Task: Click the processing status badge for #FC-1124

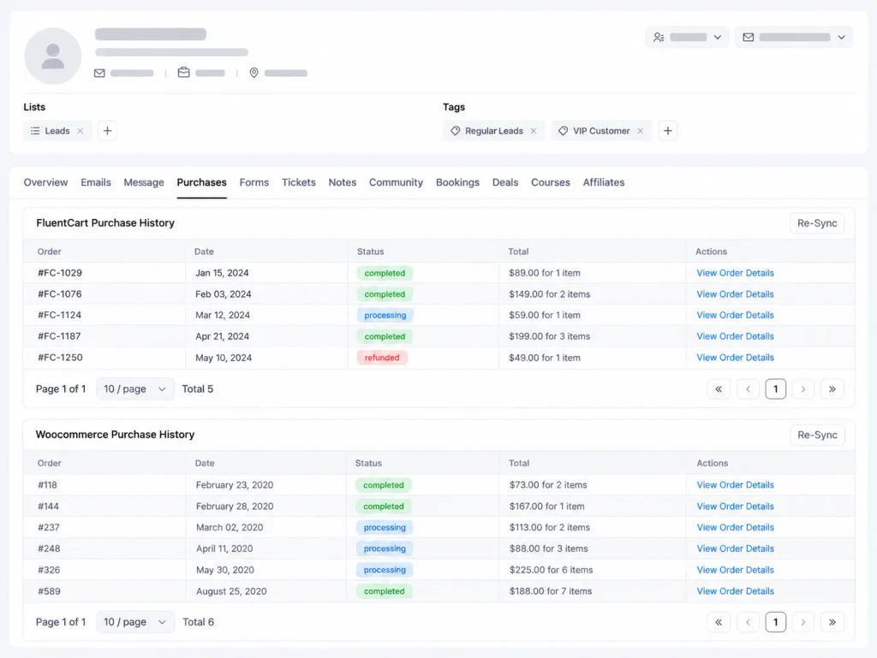Action: coord(385,315)
